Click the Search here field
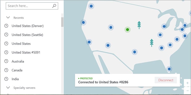 pyautogui.click(x=32, y=6)
